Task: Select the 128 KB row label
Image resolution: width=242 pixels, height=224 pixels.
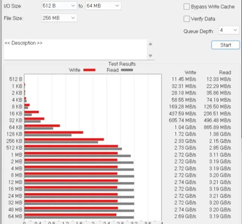Action: tap(15, 134)
